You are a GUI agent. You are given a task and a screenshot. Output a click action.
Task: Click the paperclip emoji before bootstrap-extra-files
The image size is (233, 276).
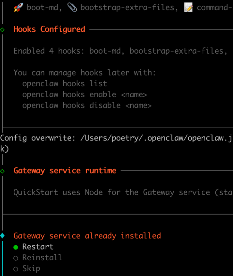[x=72, y=8]
